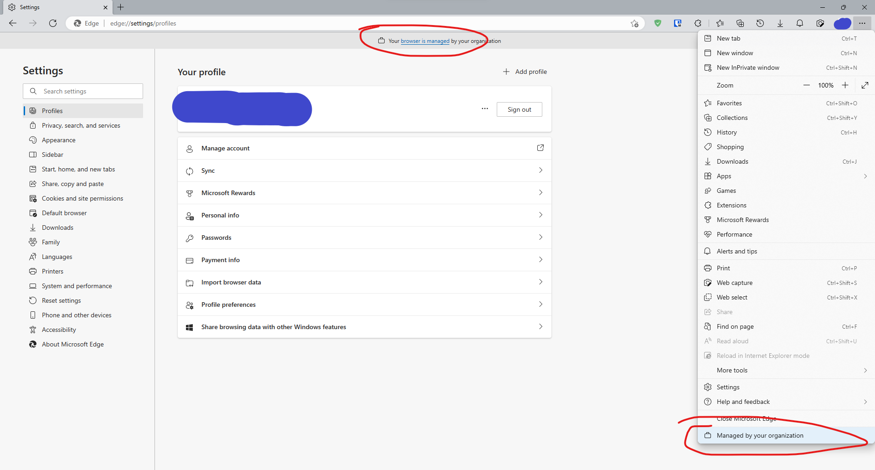Click the blue profile avatar in toolbar
The image size is (875, 470).
[842, 23]
